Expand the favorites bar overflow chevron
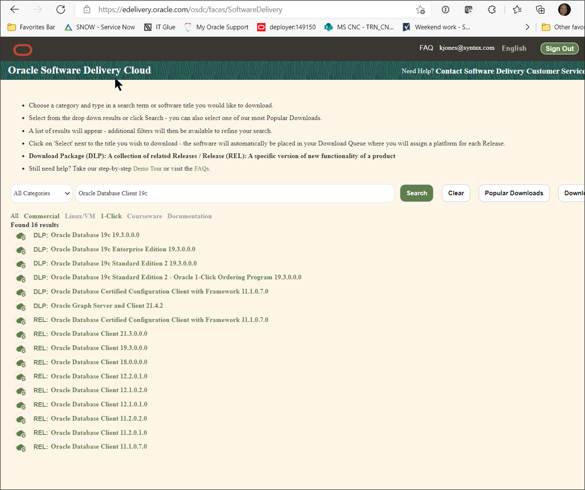The image size is (585, 490). click(x=528, y=27)
